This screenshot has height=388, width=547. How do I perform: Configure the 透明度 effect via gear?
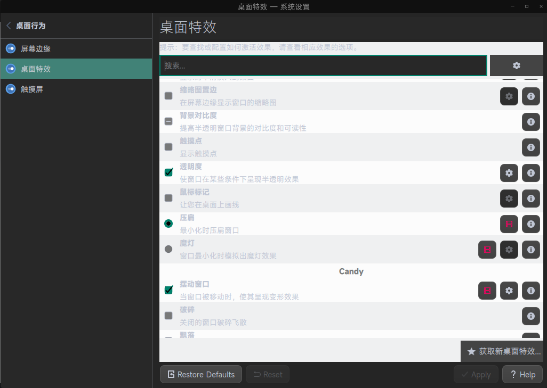tap(509, 173)
